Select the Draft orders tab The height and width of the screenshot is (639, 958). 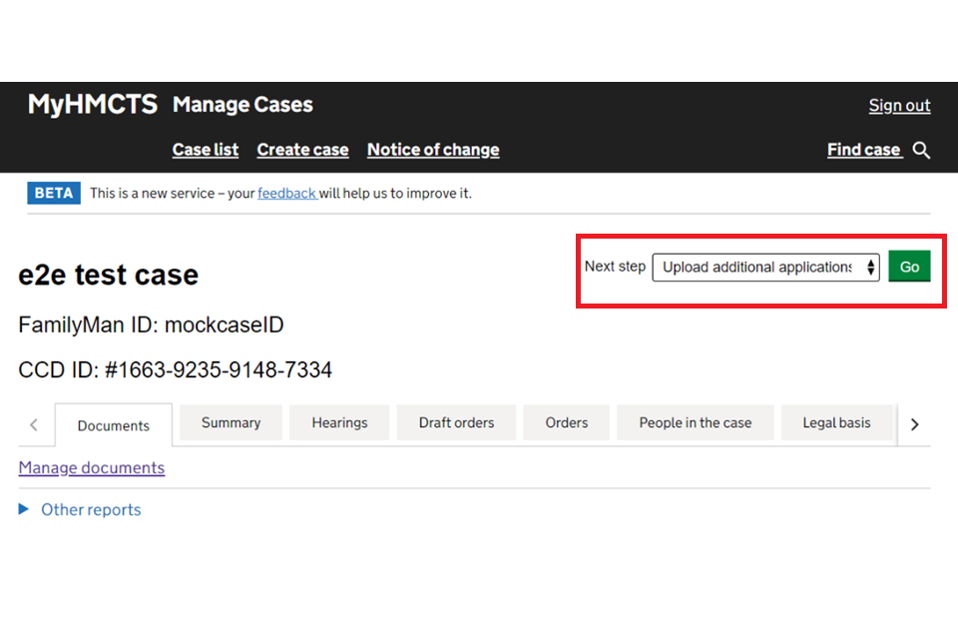point(456,423)
